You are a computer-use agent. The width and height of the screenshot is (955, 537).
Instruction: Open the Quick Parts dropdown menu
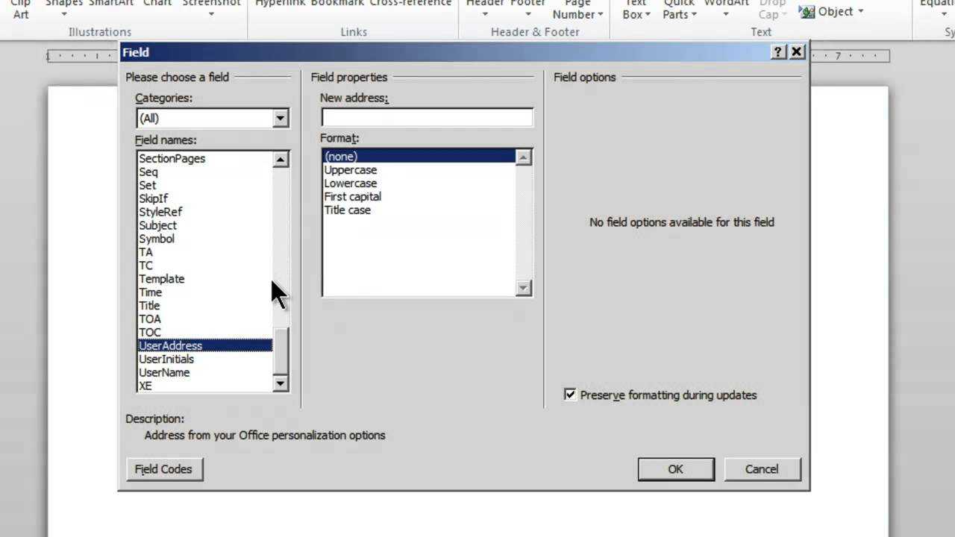click(x=679, y=14)
